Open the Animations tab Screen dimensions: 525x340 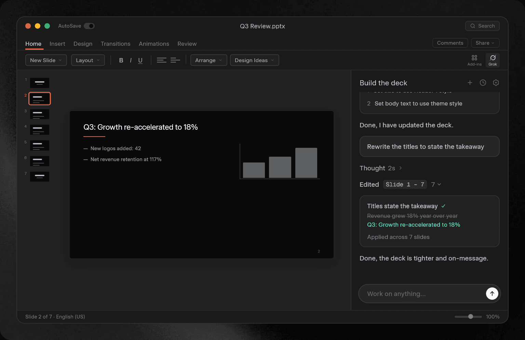click(x=154, y=44)
